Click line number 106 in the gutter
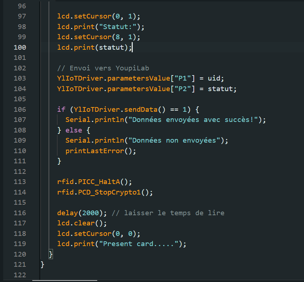304x282 pixels. (x=20, y=109)
